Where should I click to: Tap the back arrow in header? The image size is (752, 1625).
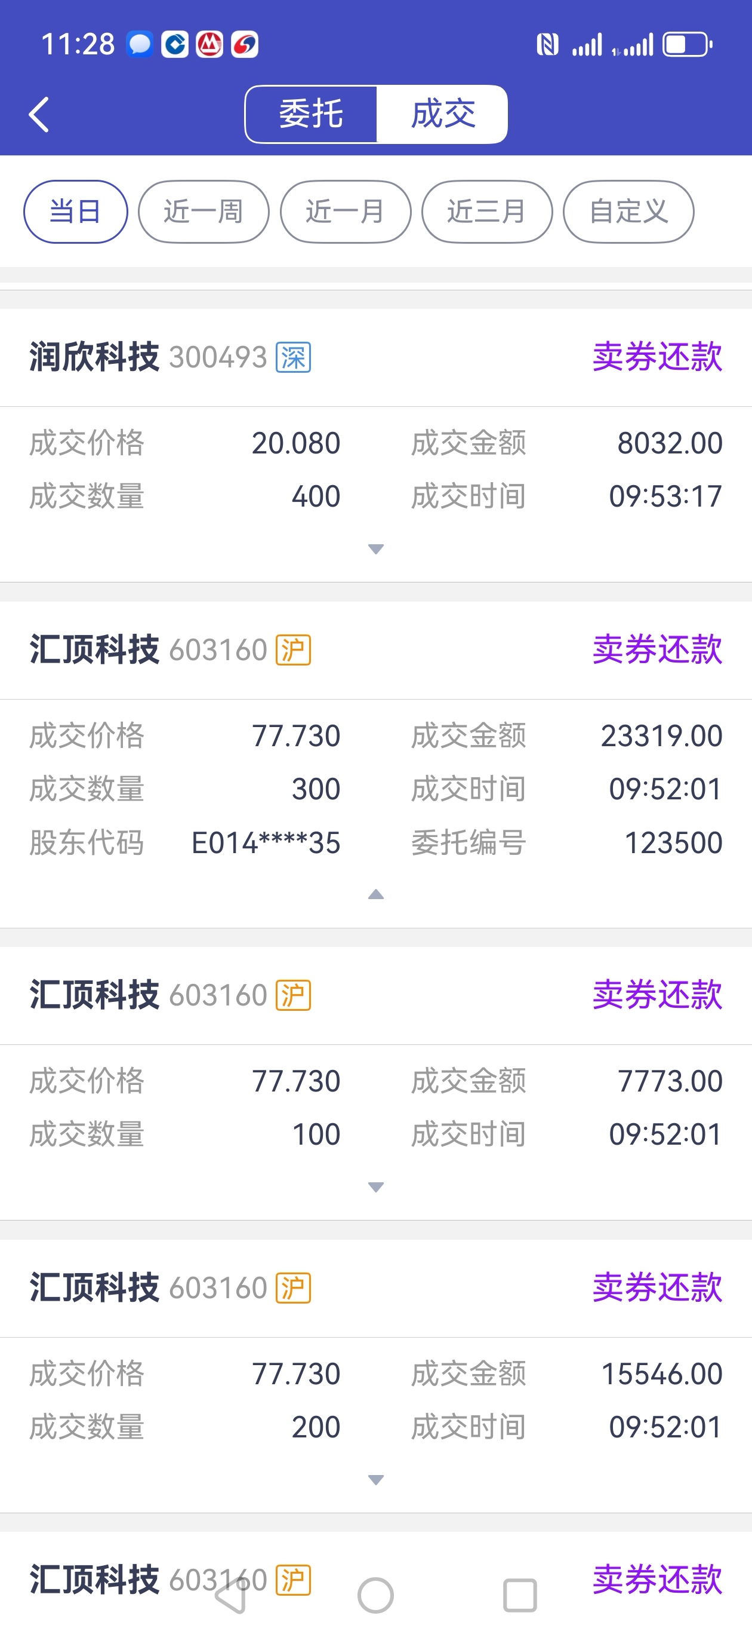pos(39,115)
